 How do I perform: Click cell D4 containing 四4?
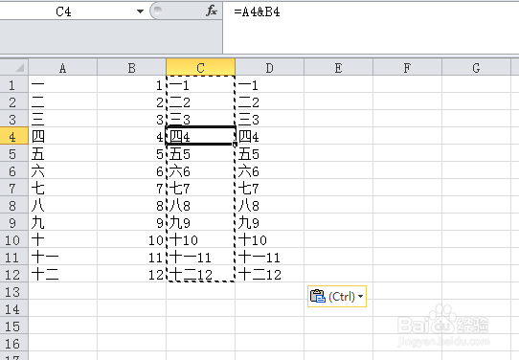(269, 136)
